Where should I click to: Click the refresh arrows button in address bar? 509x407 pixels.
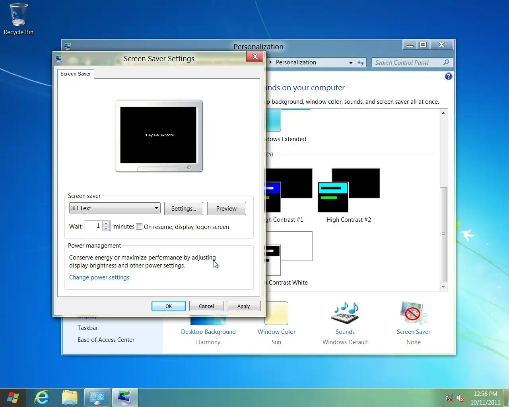pyautogui.click(x=361, y=62)
